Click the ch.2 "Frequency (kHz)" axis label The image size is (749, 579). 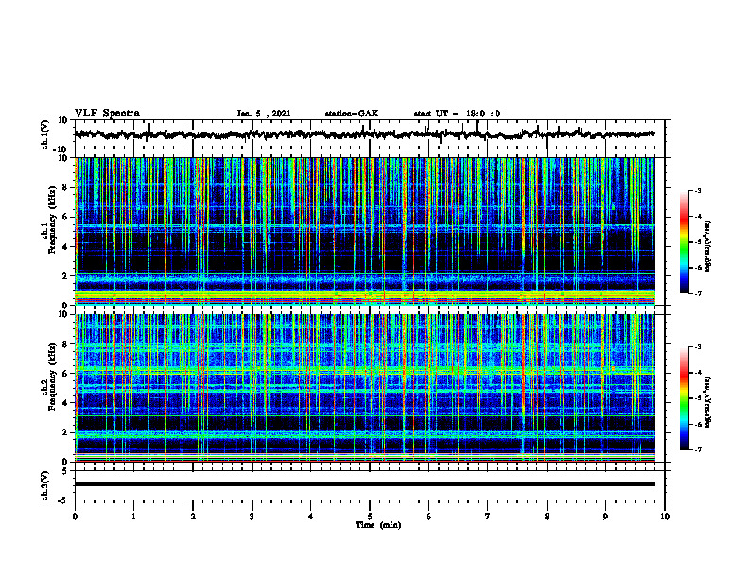(x=52, y=377)
